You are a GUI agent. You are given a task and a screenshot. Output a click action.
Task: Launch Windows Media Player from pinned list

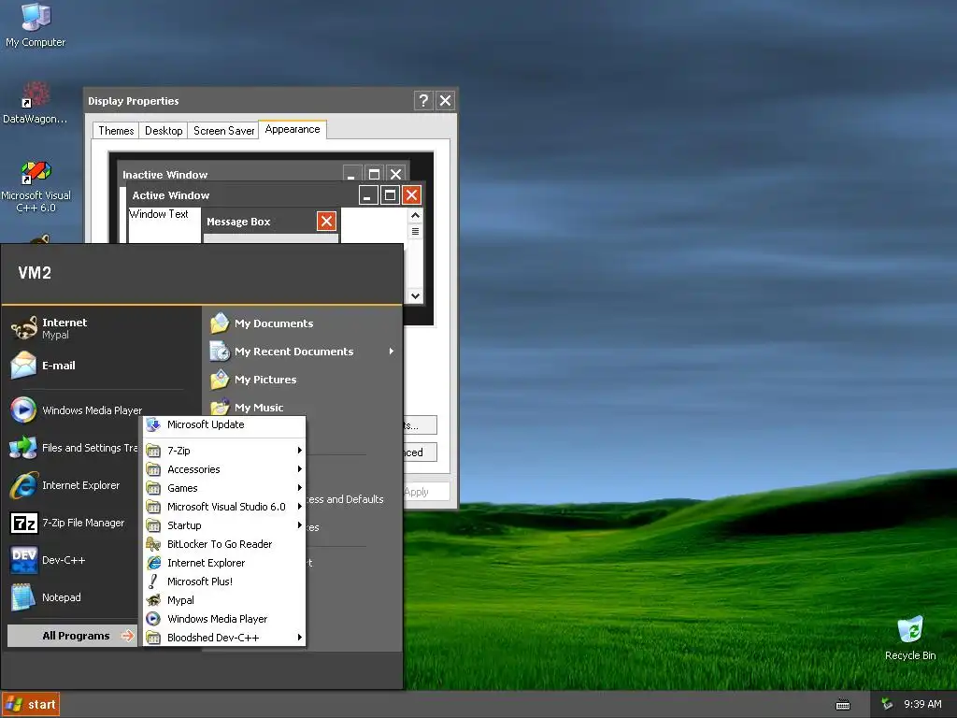77,410
